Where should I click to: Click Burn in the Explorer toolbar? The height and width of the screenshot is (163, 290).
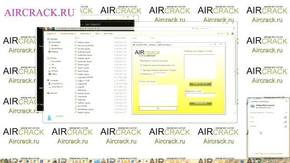point(97,34)
